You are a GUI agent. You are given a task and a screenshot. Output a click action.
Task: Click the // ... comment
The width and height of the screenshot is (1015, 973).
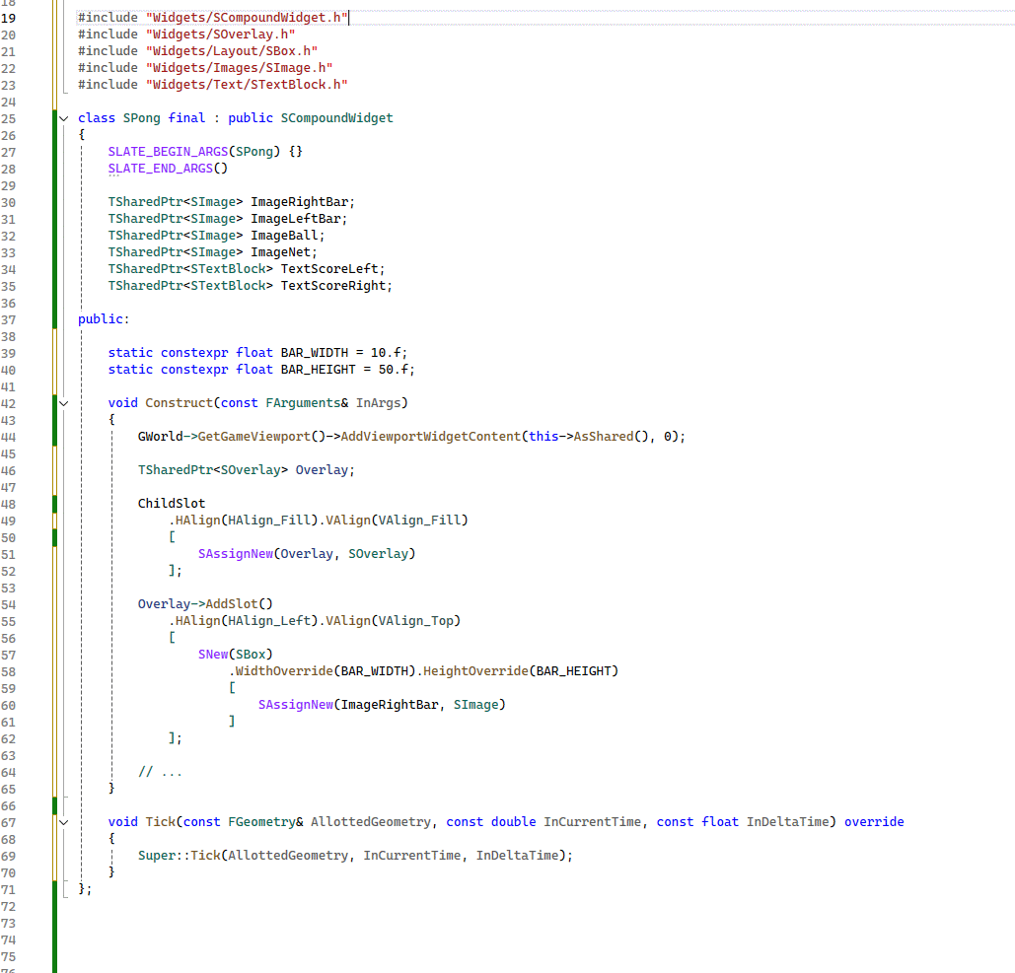(160, 772)
